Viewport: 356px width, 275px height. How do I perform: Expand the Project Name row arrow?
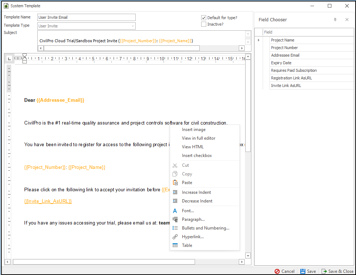259,40
